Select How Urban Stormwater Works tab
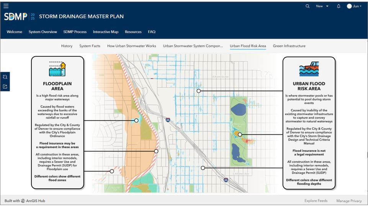The image size is (368, 207). click(x=131, y=46)
